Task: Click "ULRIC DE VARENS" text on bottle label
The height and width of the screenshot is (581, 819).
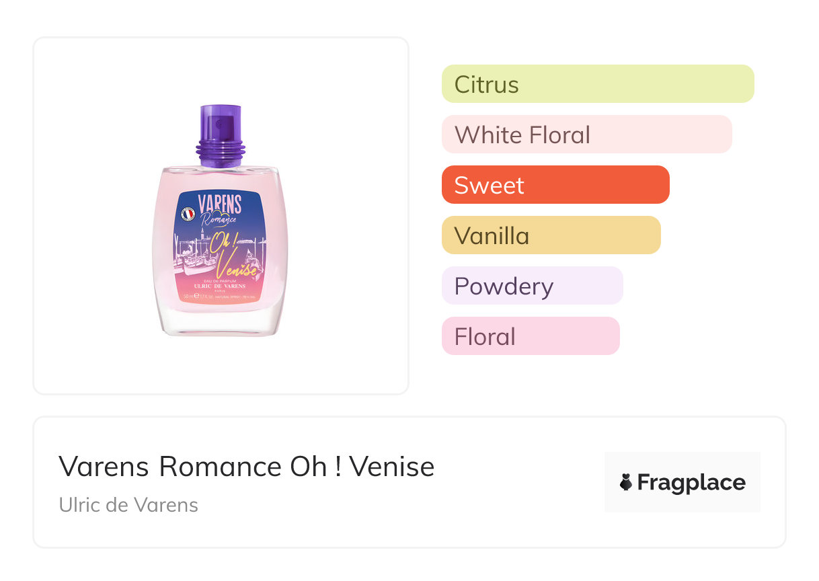Action: [220, 286]
